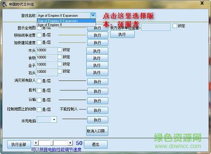Image resolution: width=211 pixels, height=154 pixels.
Task: Click 执行 for 加快建筑速度
Action: pyautogui.click(x=97, y=42)
